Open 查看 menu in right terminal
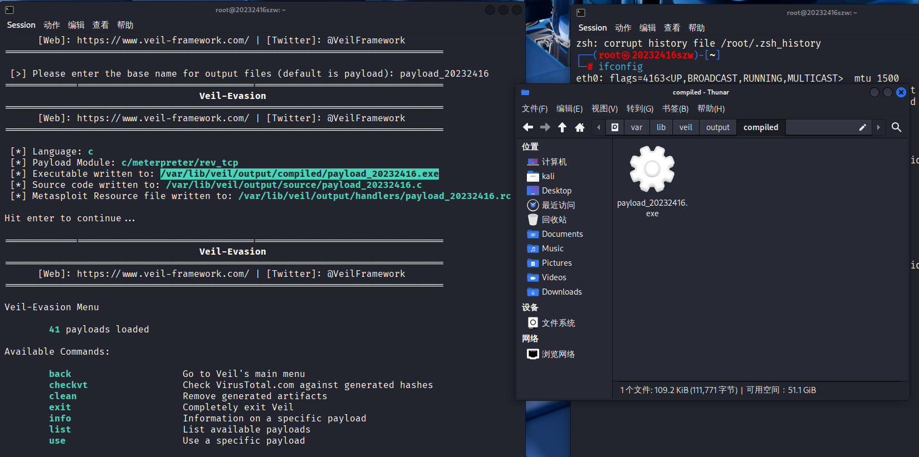 click(672, 28)
